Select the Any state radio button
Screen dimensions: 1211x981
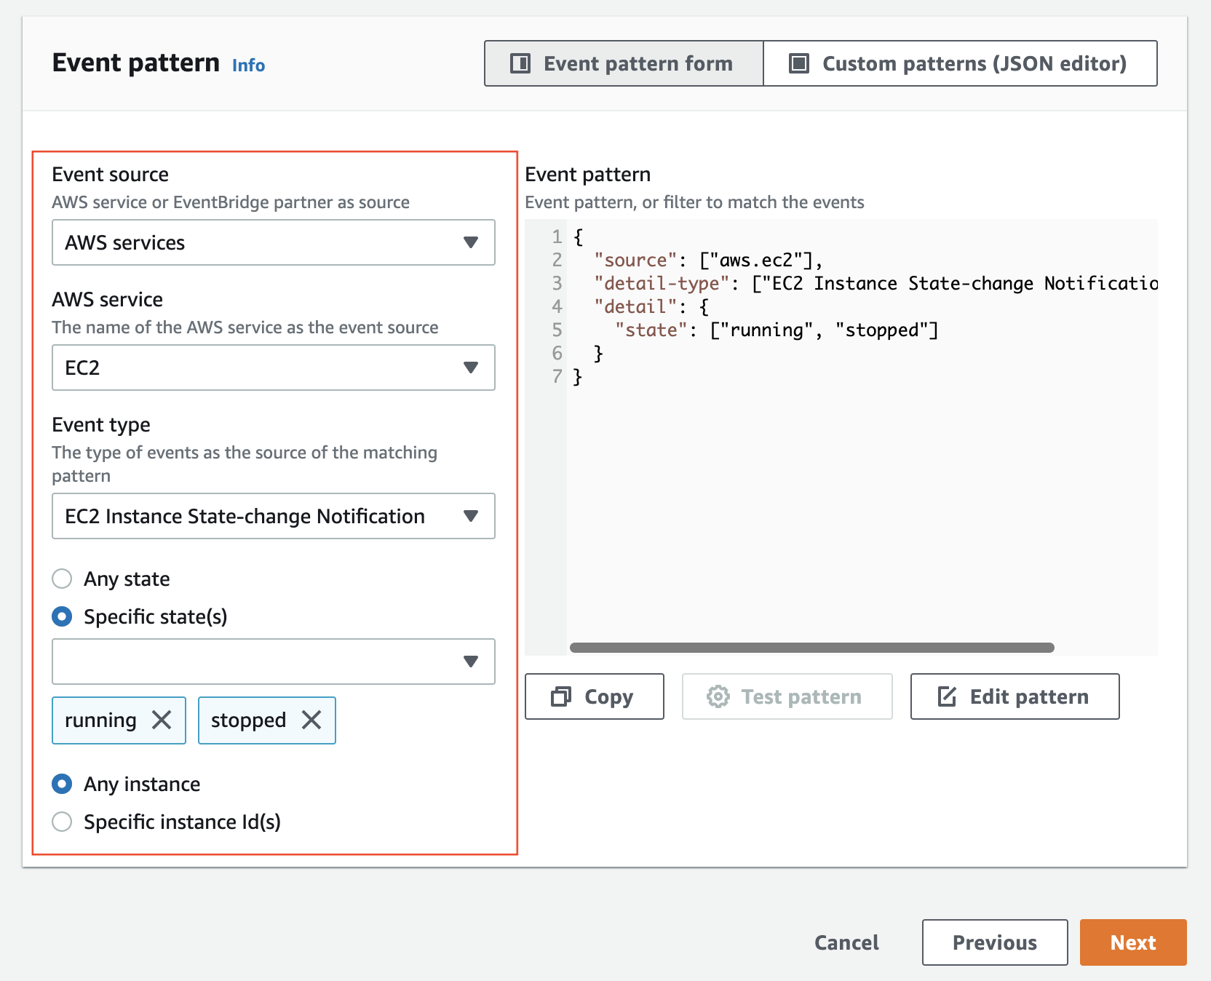click(x=62, y=579)
